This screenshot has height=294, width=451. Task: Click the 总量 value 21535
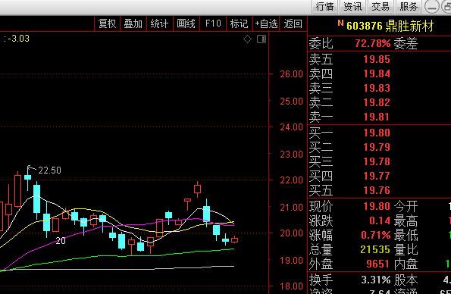375,249
